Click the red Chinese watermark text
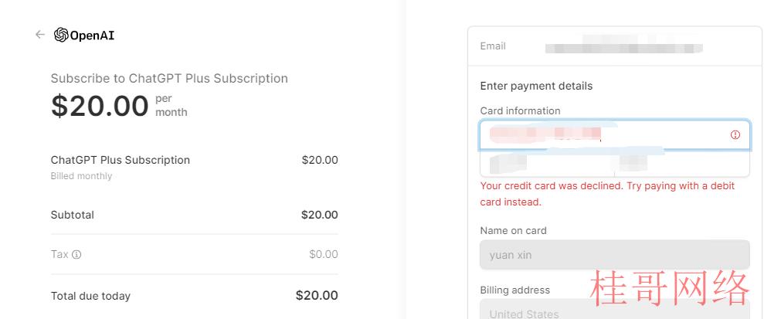Screen dimensions: 764x319 point(669,288)
